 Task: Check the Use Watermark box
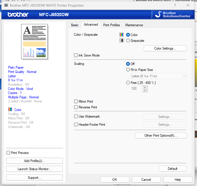[76, 117]
